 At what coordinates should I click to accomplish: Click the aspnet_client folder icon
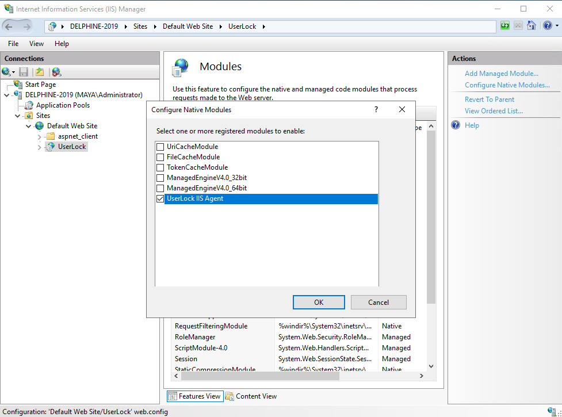click(51, 136)
